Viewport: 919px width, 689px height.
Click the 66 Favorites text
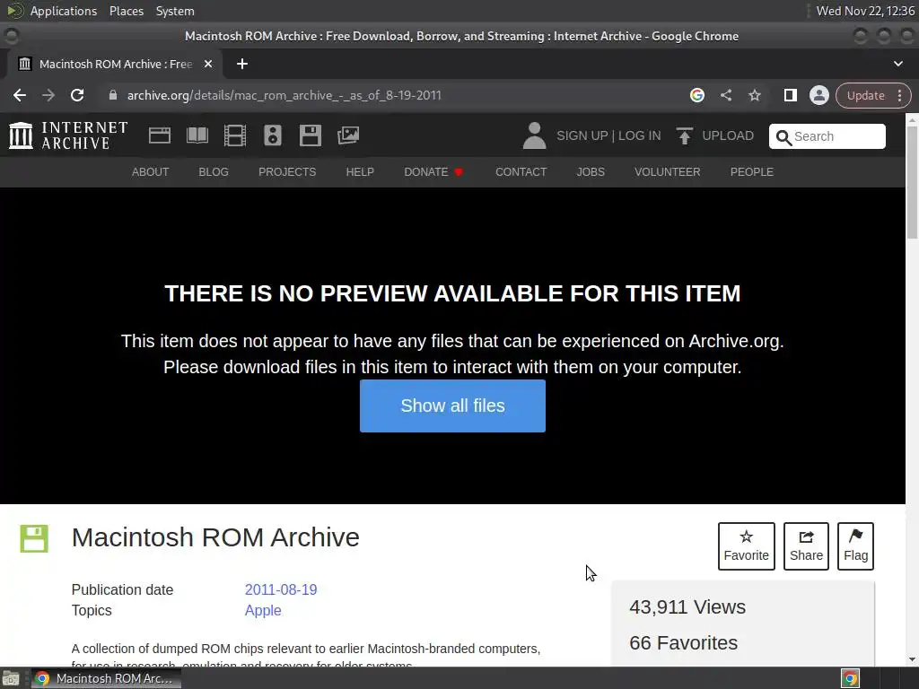tap(683, 642)
